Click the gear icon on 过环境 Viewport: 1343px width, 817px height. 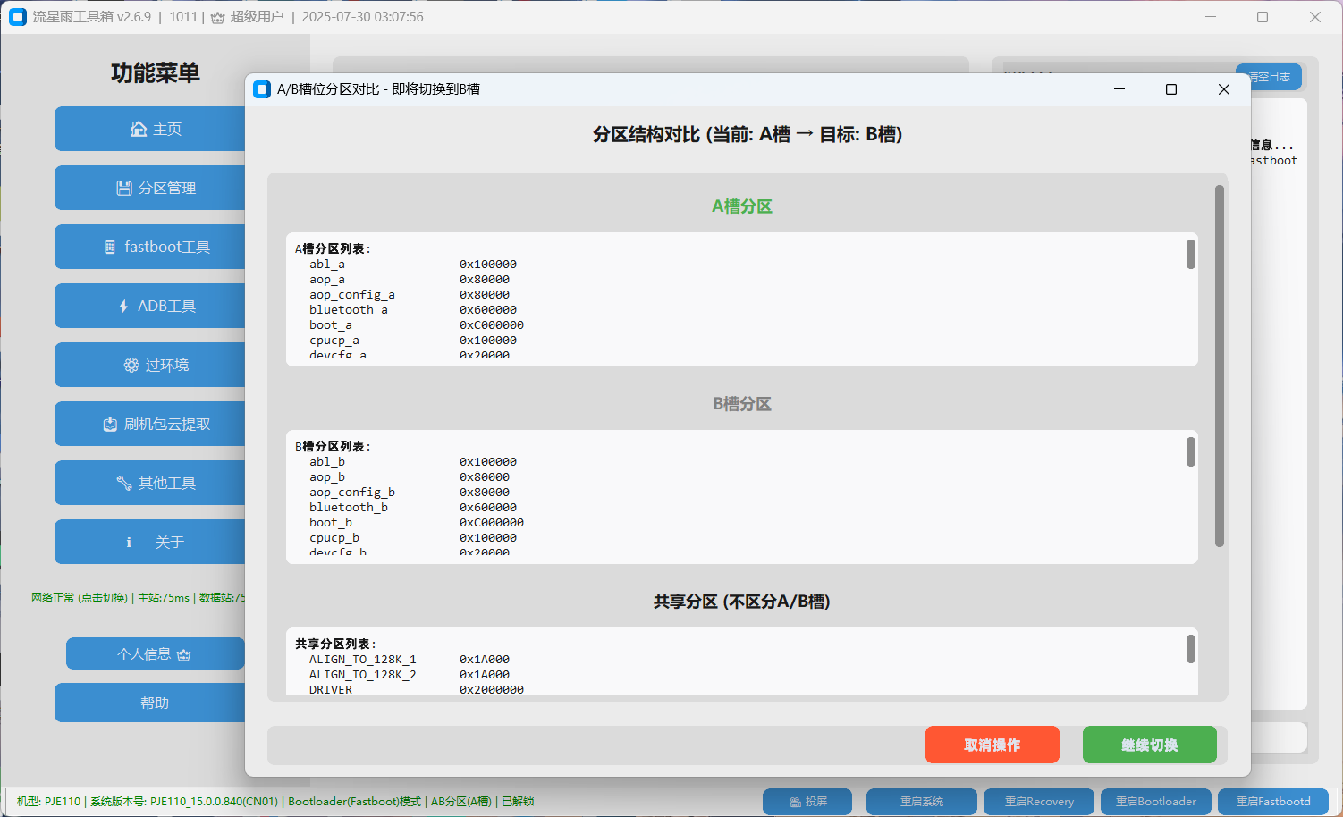pos(131,365)
